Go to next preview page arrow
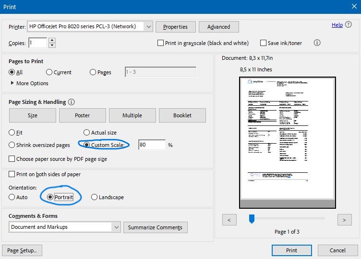Screen dimensions: 361x259 [x=344, y=220]
